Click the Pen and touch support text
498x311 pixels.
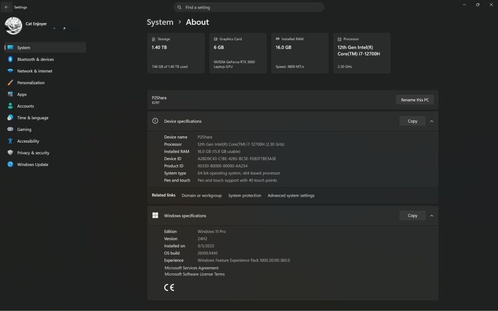click(237, 180)
